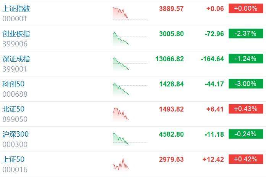266x177 pixels.
Task: Click the 深证成指 mini trend chart
Action: [x=121, y=63]
